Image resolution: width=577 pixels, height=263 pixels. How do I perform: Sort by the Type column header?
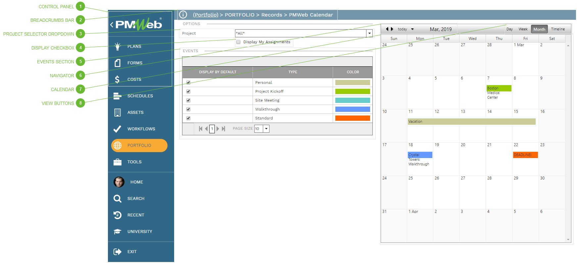pyautogui.click(x=293, y=72)
